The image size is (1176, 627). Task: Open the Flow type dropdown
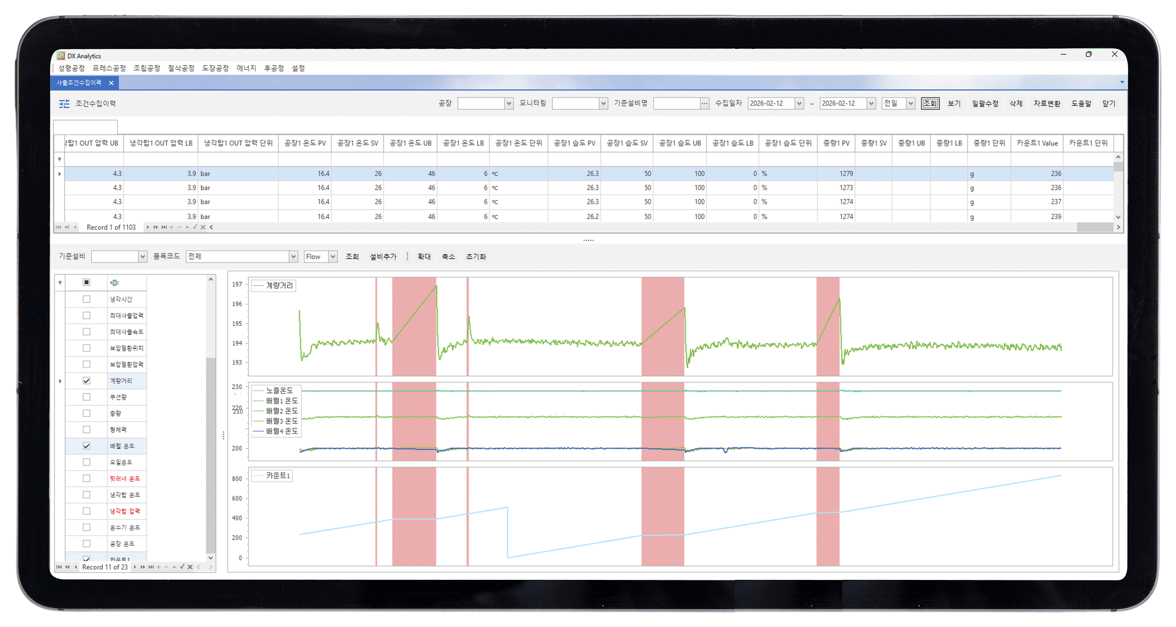pos(333,256)
